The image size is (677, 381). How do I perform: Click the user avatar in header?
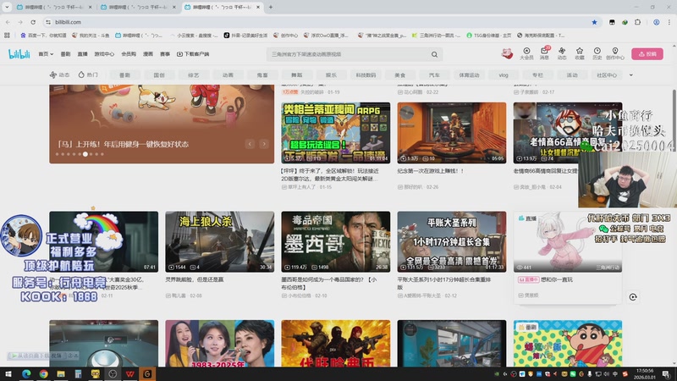tap(507, 54)
